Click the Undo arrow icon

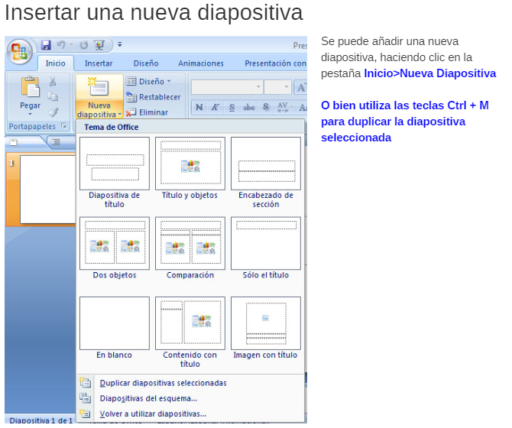tap(60, 45)
